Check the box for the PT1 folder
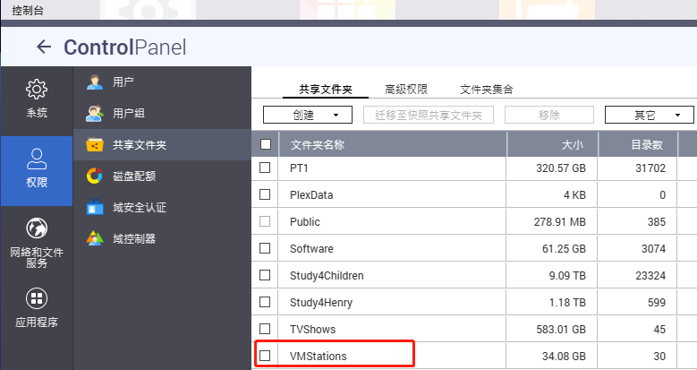Viewport: 697px width, 370px height. tap(265, 168)
